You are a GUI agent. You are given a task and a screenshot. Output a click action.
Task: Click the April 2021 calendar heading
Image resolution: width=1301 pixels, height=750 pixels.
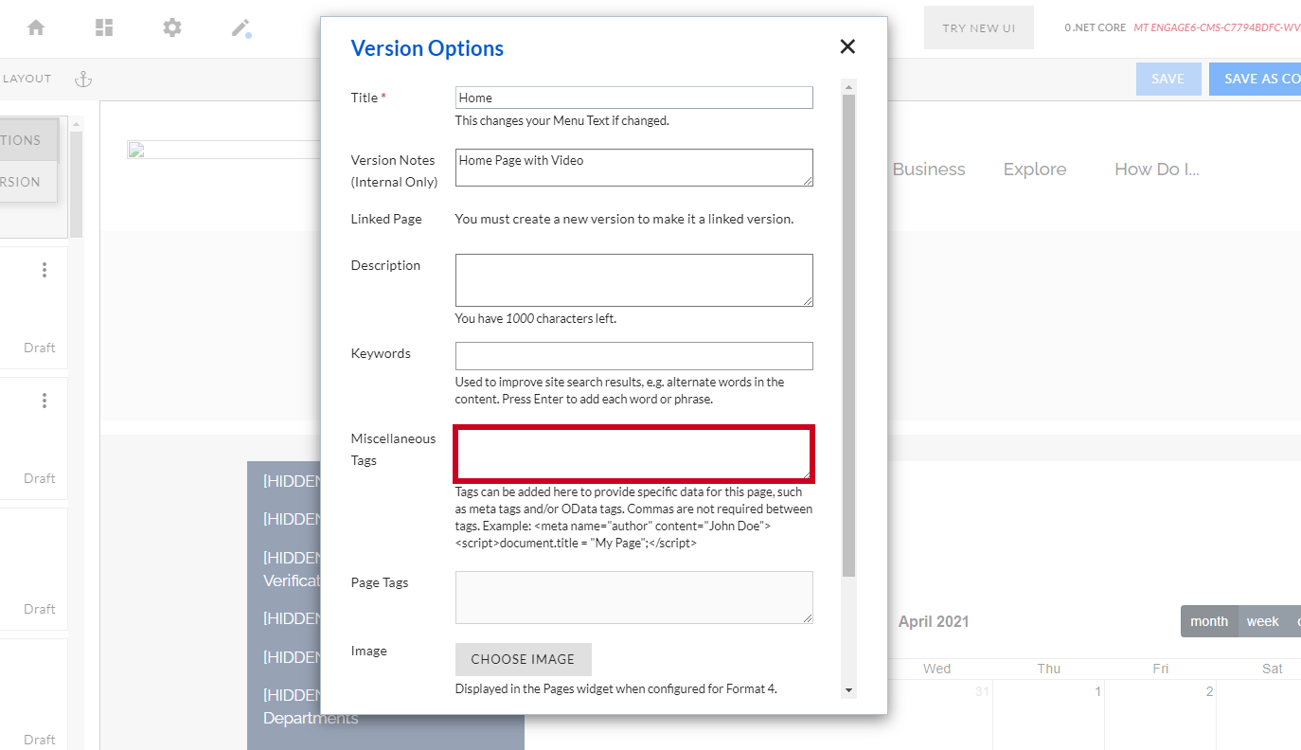934,622
